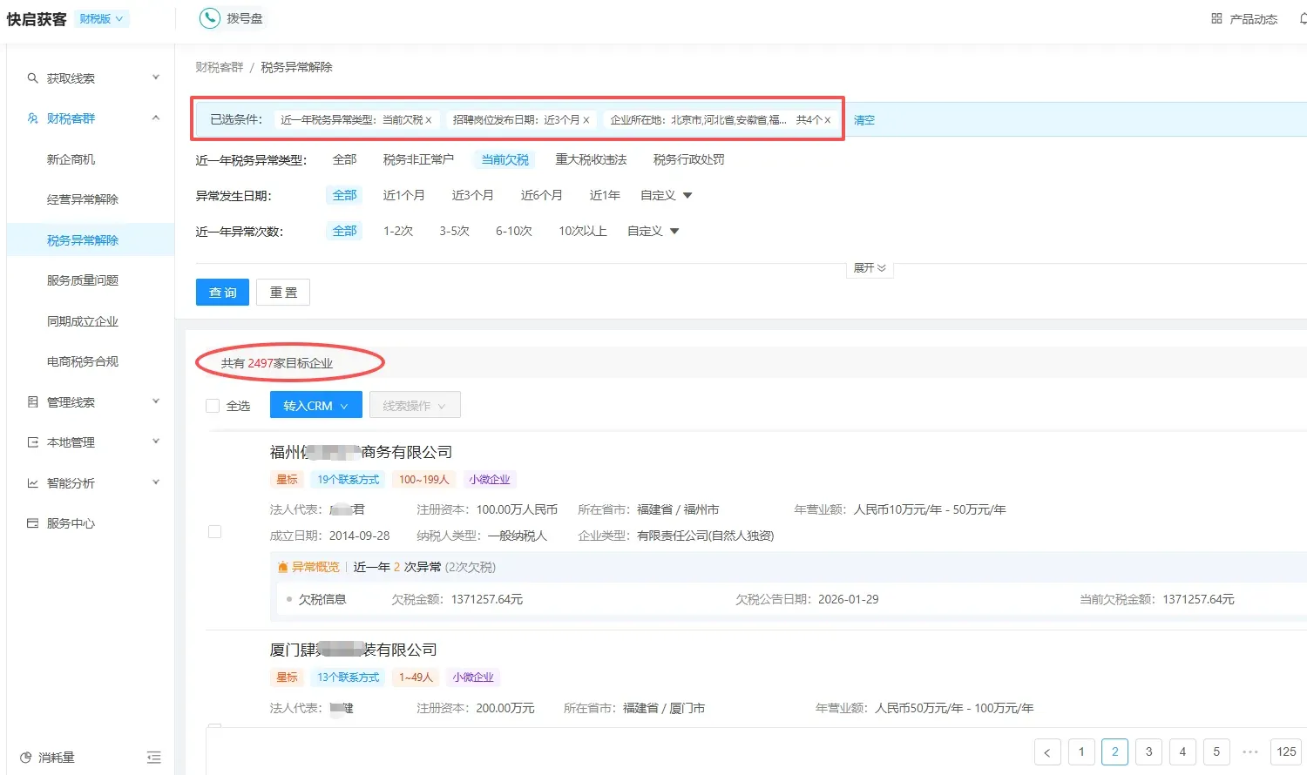Open 经营异常解除 in the sidebar
This screenshot has height=775, width=1307.
coord(83,199)
